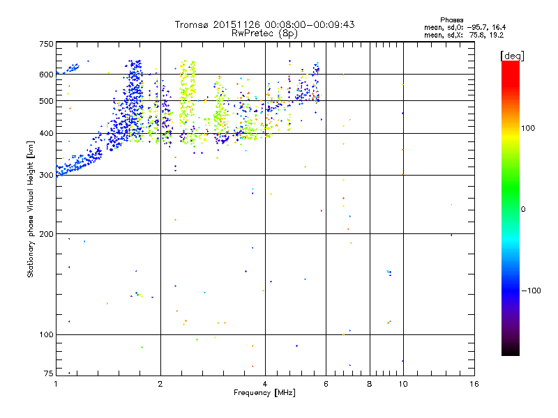Click the colorbar tick label '-100'
The height and width of the screenshot is (418, 558).
tap(531, 291)
